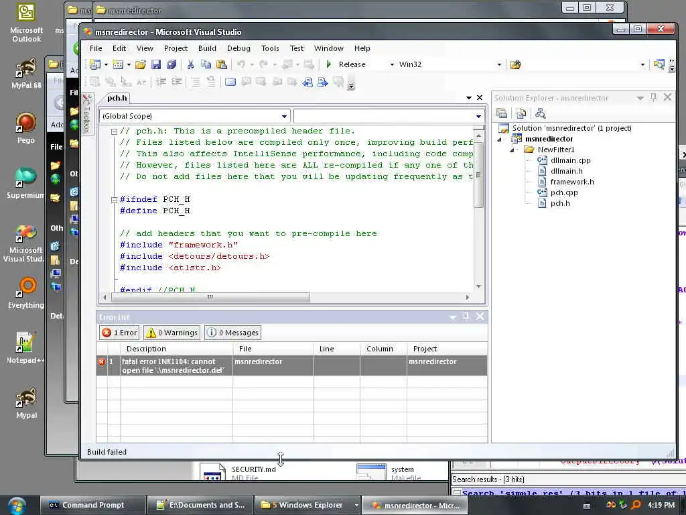Go to next bookmark in document icon
686x515 pixels.
point(323,82)
